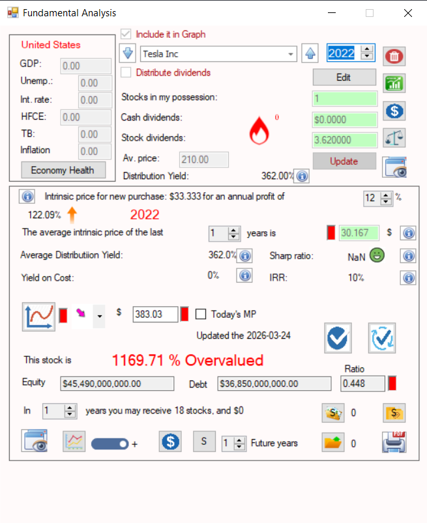Click the blue dollar icon beside Cash dividends
427x523 pixels.
(x=394, y=111)
